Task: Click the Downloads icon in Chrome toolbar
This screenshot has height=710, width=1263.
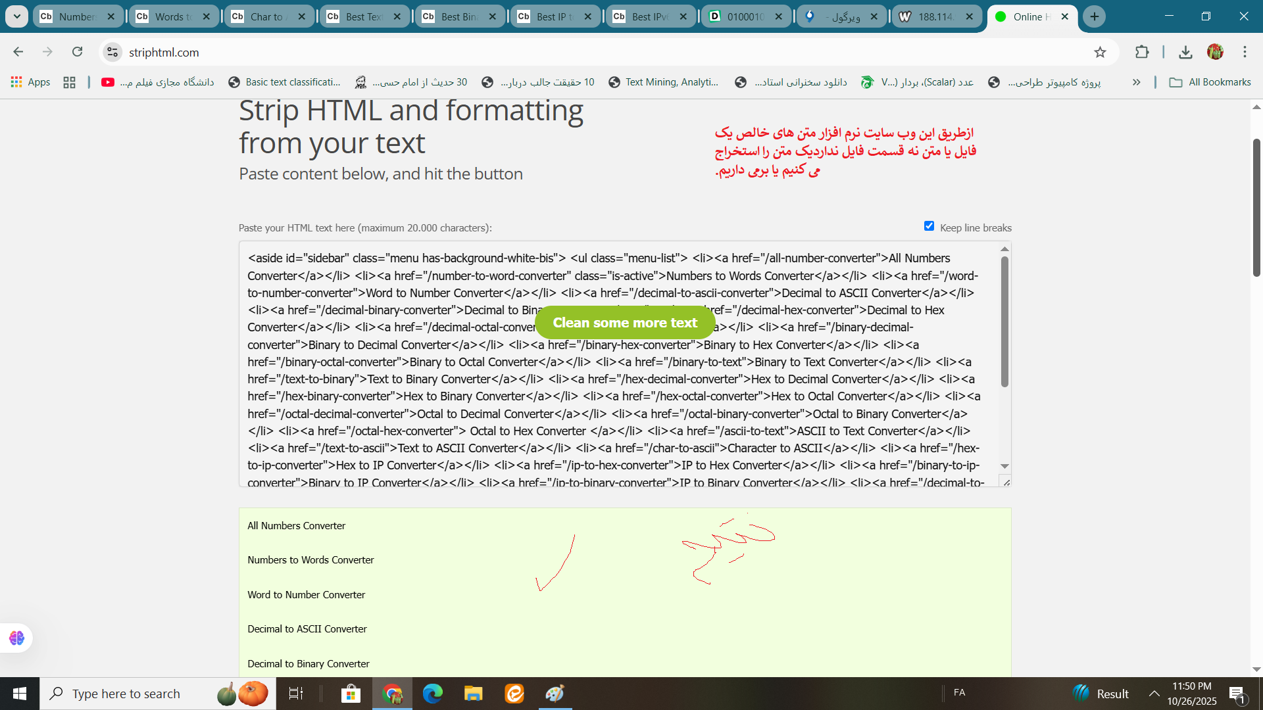Action: [1185, 52]
